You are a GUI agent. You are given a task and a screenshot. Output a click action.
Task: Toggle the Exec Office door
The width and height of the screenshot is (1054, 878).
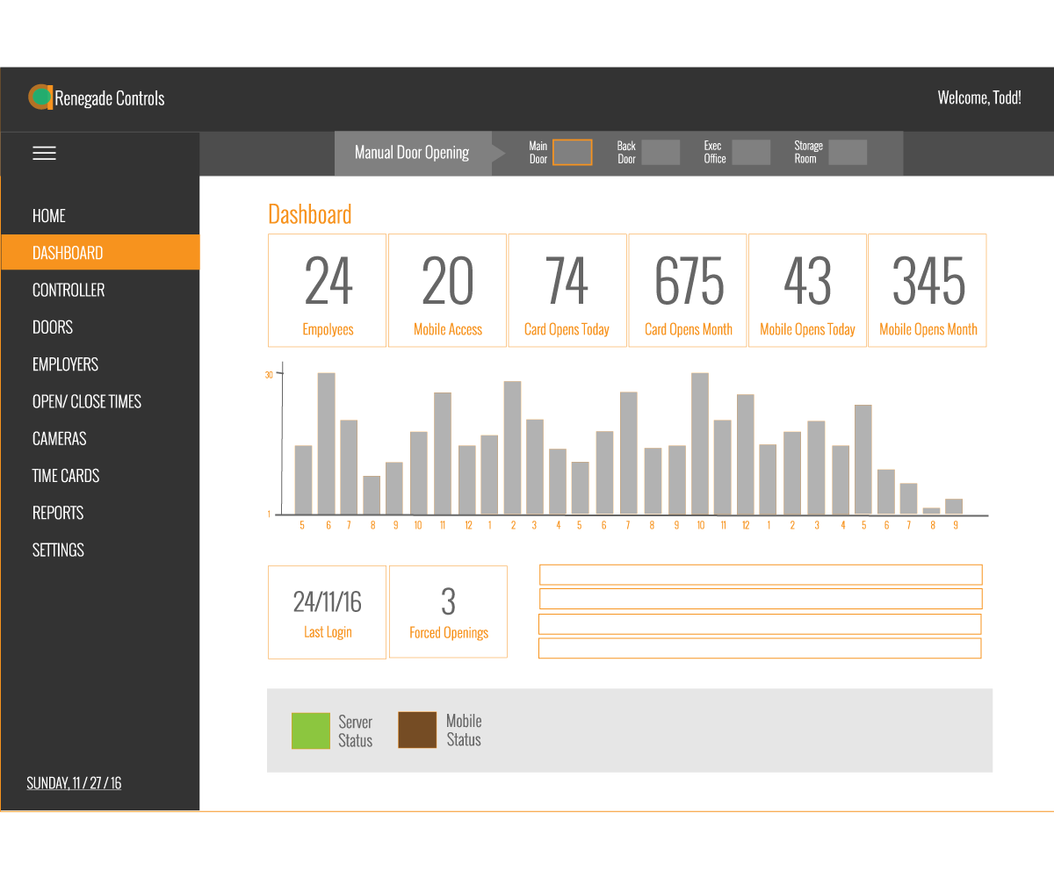pos(751,152)
